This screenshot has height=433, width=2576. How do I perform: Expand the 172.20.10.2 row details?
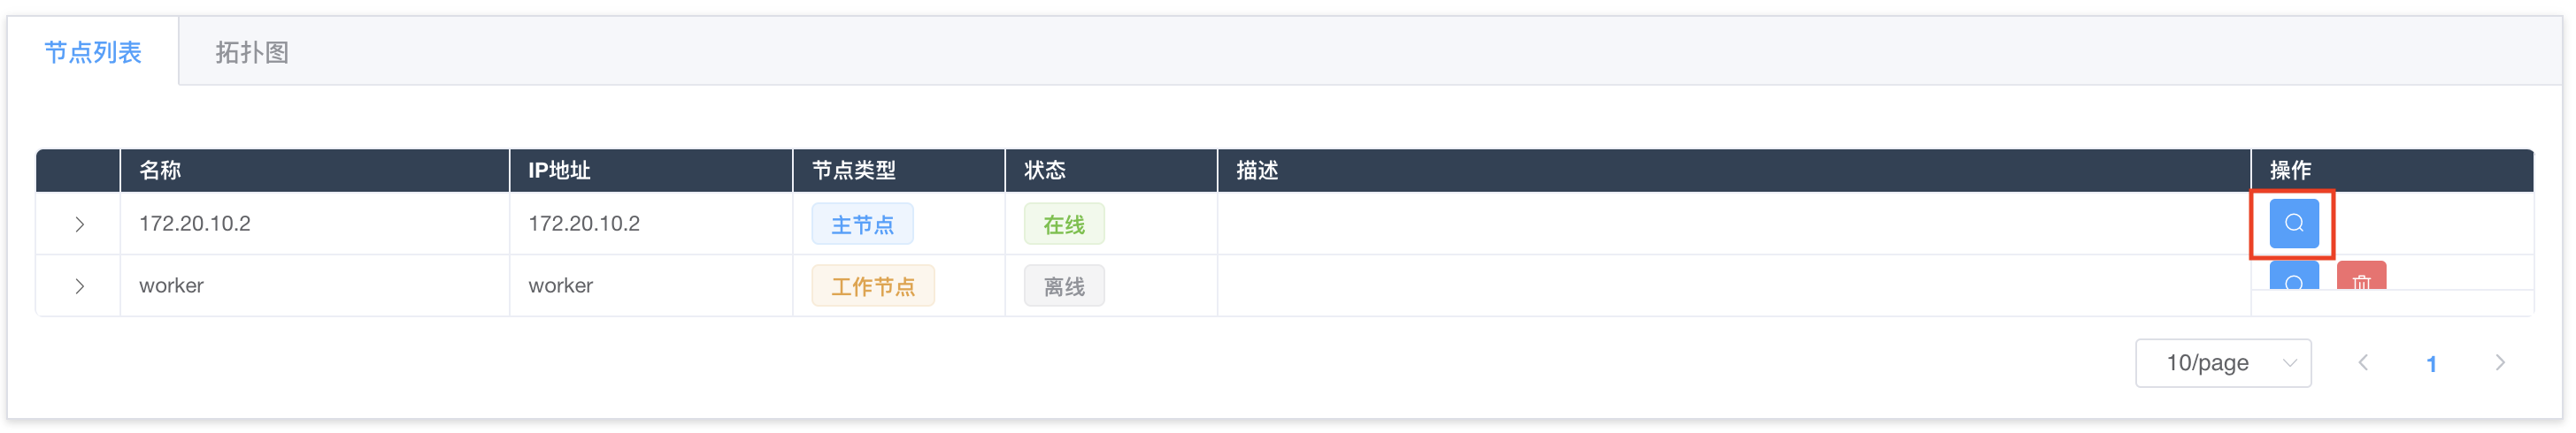tap(79, 224)
